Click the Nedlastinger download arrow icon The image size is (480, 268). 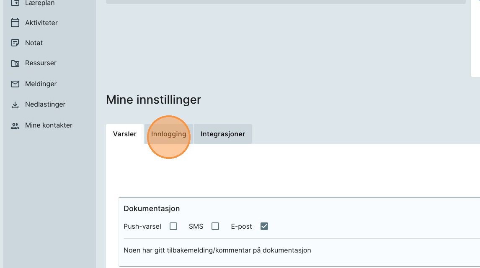15,105
